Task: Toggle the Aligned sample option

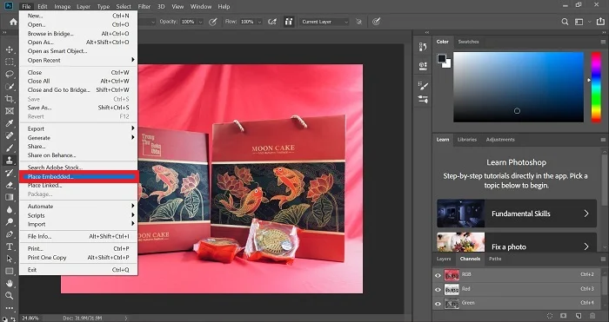Action: coord(288,22)
